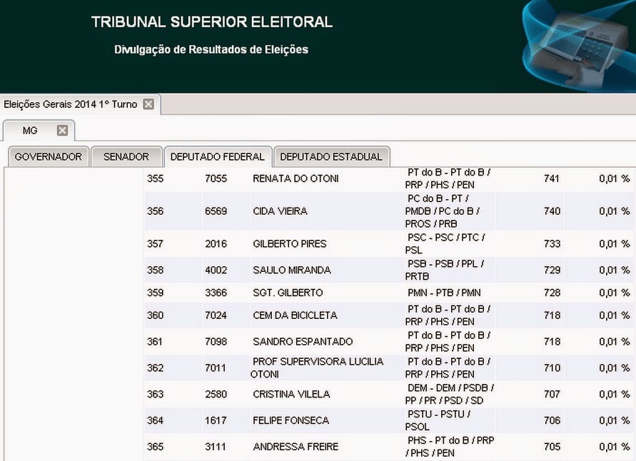Click vote count 705
Image resolution: width=636 pixels, height=461 pixels.
[552, 447]
